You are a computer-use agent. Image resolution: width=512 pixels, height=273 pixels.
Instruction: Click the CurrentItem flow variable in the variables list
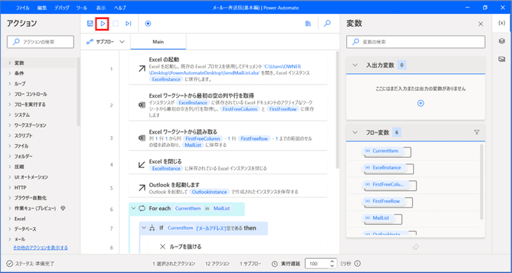tap(384, 151)
